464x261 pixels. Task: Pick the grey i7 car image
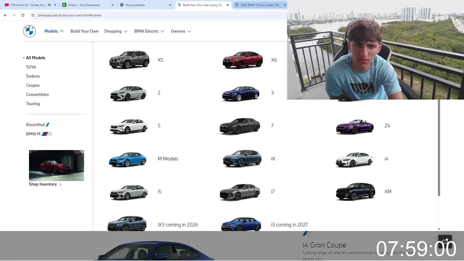pyautogui.click(x=240, y=192)
